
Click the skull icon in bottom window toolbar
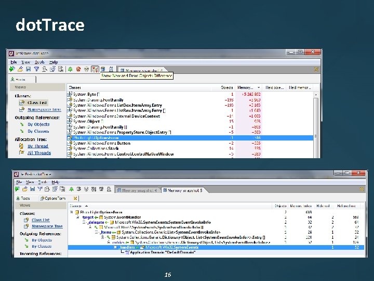86,189
